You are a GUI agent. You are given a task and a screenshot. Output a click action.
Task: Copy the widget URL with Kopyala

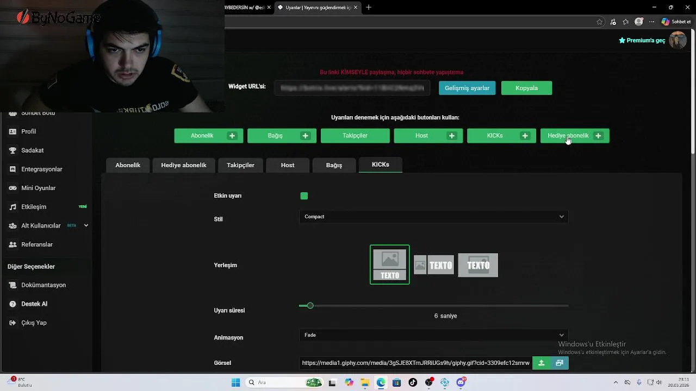(x=526, y=88)
